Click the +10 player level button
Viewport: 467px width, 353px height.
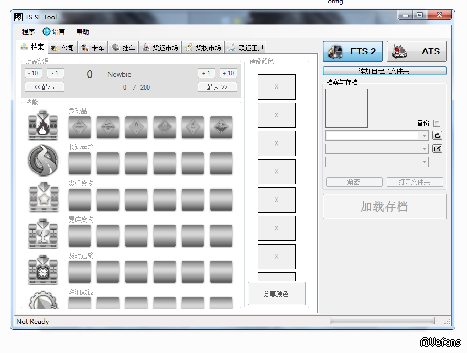pos(228,73)
